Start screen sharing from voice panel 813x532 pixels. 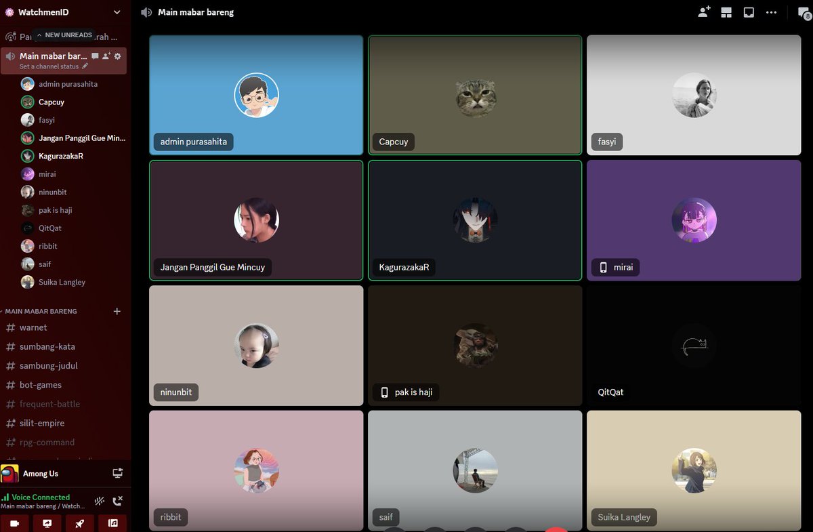pos(47,523)
